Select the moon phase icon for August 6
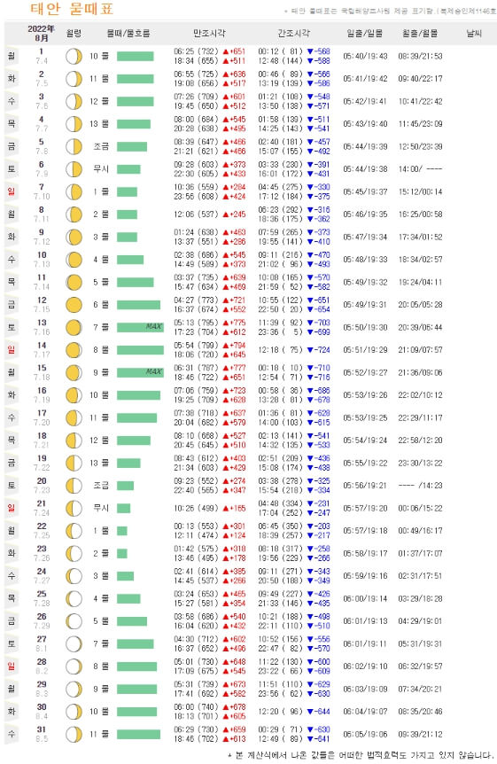The width and height of the screenshot is (497, 764). 74,169
